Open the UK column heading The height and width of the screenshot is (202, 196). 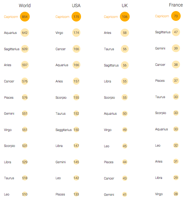click(x=124, y=6)
